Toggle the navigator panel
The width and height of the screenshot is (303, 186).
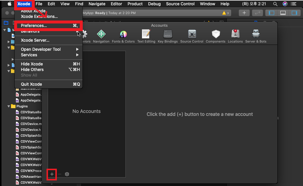pyautogui.click(x=271, y=13)
